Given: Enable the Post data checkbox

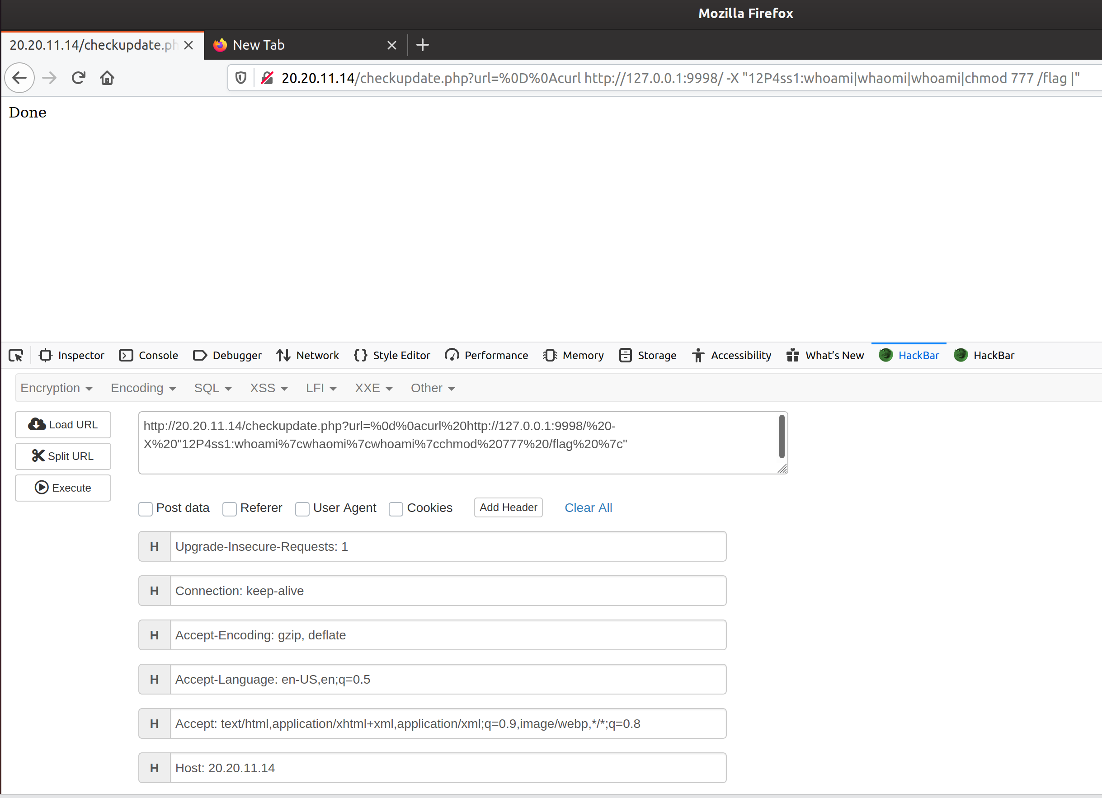Looking at the screenshot, I should coord(145,508).
